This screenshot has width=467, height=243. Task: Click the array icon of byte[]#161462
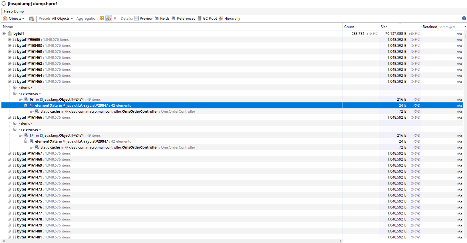click(15, 63)
